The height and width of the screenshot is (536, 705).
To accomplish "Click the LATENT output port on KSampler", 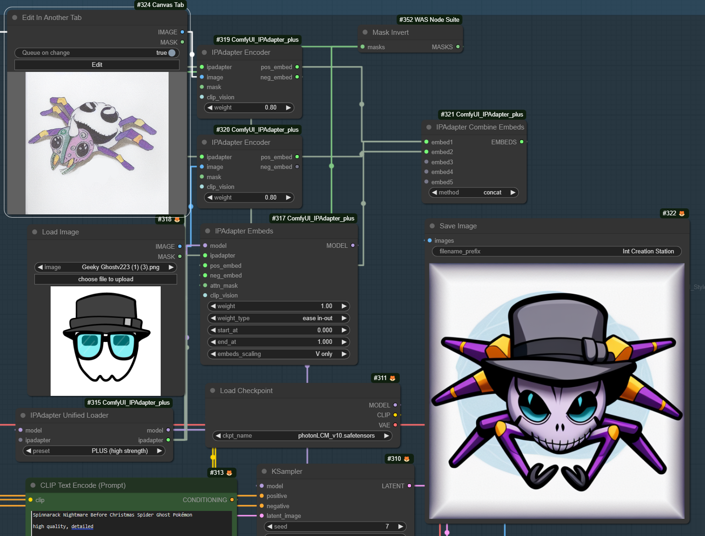I will (x=409, y=486).
